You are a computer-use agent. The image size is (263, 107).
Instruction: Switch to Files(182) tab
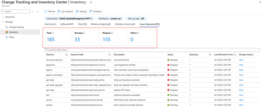tap(82, 24)
